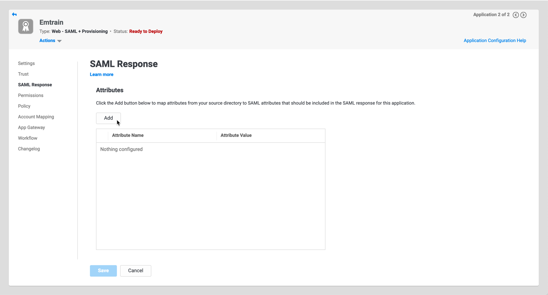Navigate to the Permissions section
The width and height of the screenshot is (548, 295).
(31, 95)
